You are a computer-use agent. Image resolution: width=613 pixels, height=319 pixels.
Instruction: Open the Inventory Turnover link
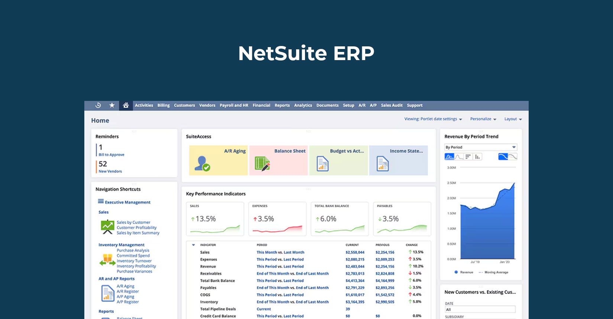[134, 261]
